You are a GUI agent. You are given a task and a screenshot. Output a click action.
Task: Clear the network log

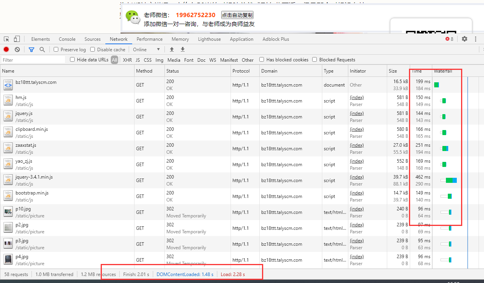[17, 50]
